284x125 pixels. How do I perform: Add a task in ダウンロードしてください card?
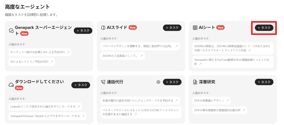click(x=81, y=85)
